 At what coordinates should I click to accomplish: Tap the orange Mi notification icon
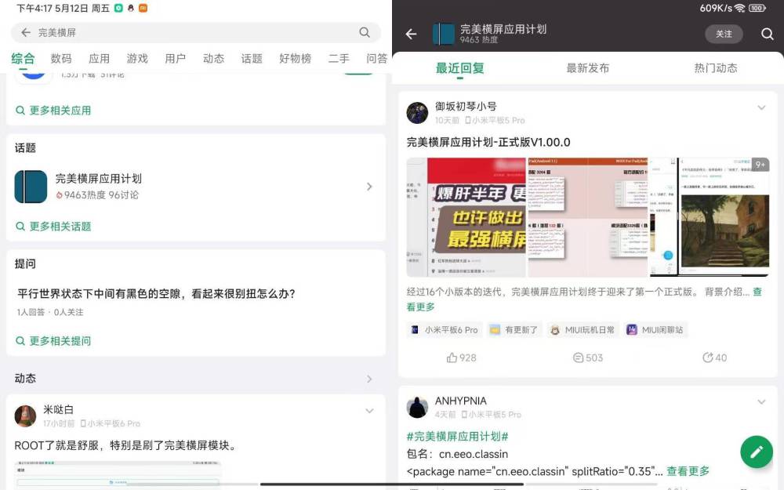[143, 8]
